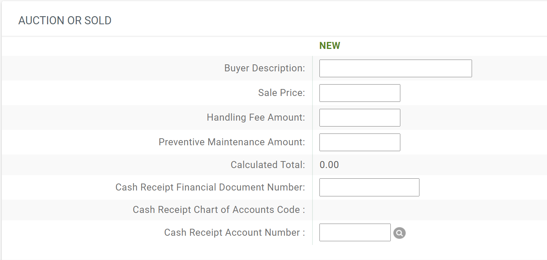The height and width of the screenshot is (260, 547).
Task: Click the NEW column header
Action: 329,45
